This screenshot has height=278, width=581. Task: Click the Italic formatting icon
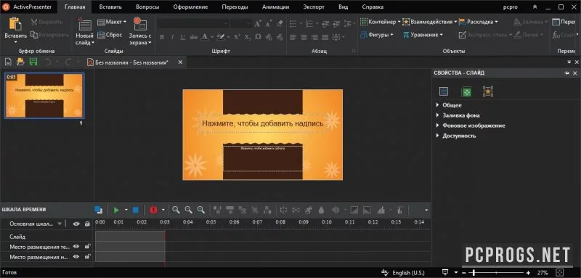[172, 37]
